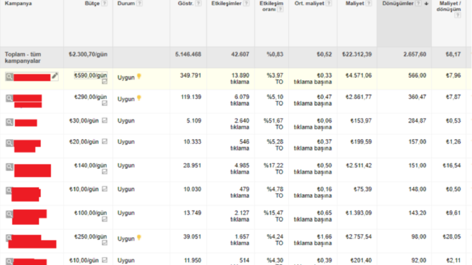
Task: Edit the ₺590,00/gün budget field
Action: pos(90,75)
